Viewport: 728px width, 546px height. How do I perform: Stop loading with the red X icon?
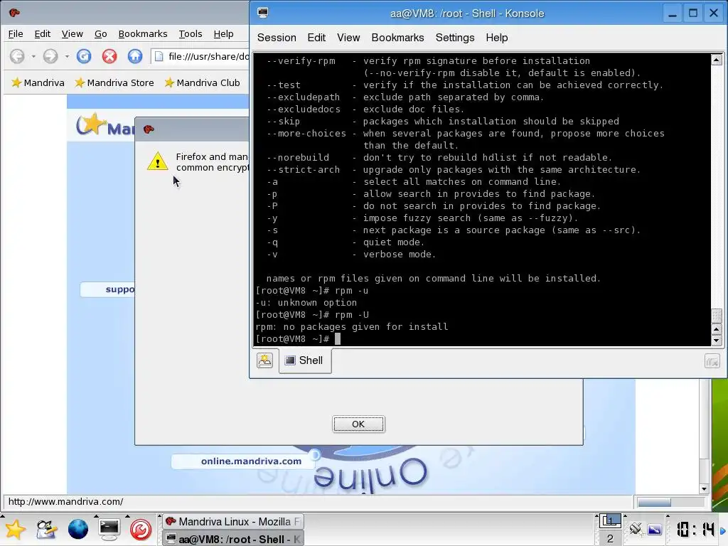click(109, 56)
